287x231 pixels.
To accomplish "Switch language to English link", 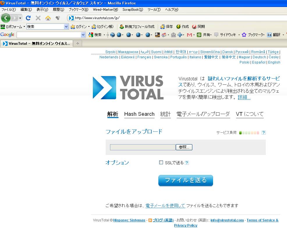I will [274, 62].
